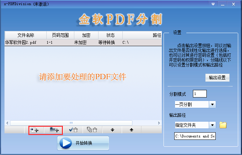Move the file up with the up arrow
This screenshot has width=242, height=155.
click(131, 130)
